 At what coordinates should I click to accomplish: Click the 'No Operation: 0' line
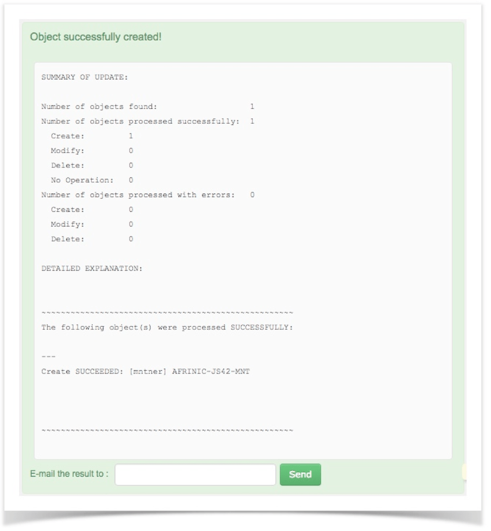point(92,180)
